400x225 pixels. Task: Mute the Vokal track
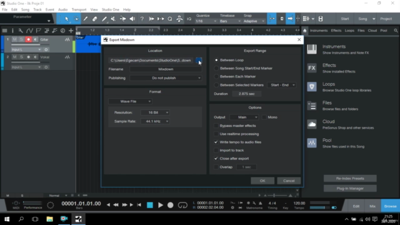(14, 57)
